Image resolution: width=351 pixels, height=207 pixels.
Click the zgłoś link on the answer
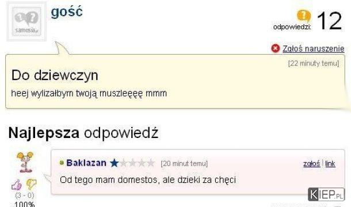pyautogui.click(x=312, y=163)
